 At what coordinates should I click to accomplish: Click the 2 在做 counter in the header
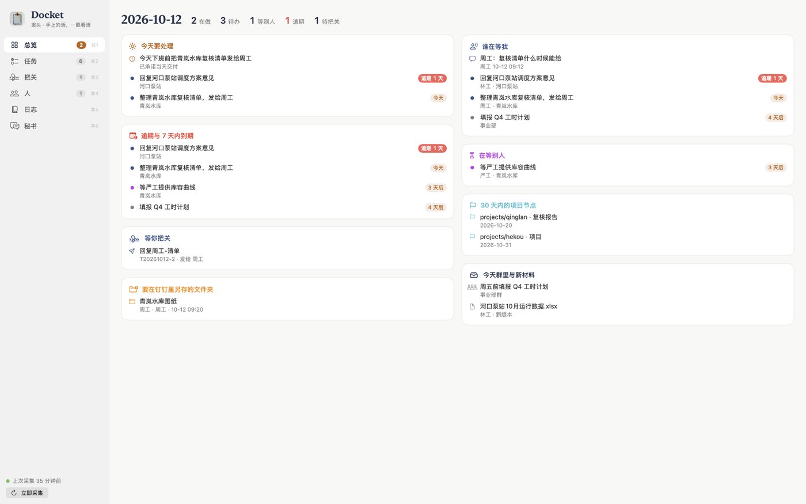(201, 21)
